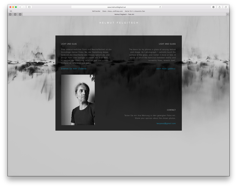
Task: Click the forward navigation arrow
Action: pyautogui.click(x=24, y=7)
